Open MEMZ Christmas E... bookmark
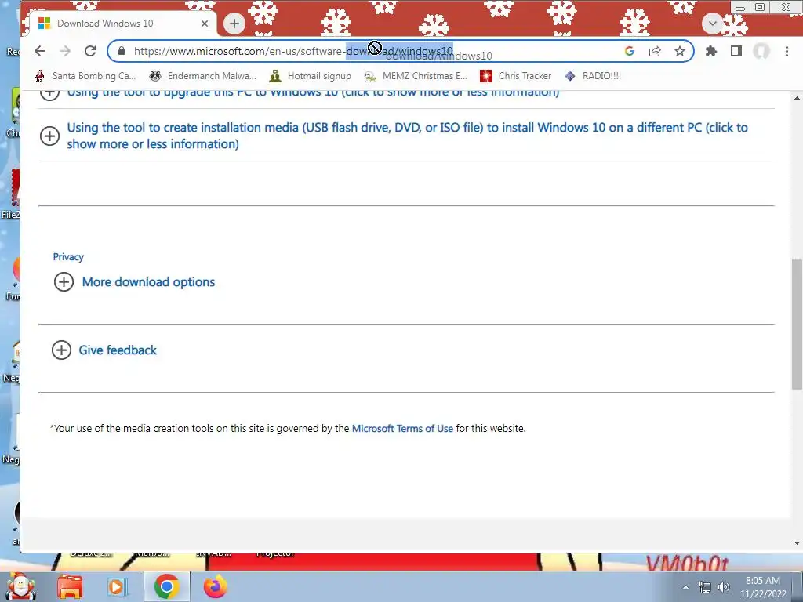The height and width of the screenshot is (602, 803). point(416,76)
